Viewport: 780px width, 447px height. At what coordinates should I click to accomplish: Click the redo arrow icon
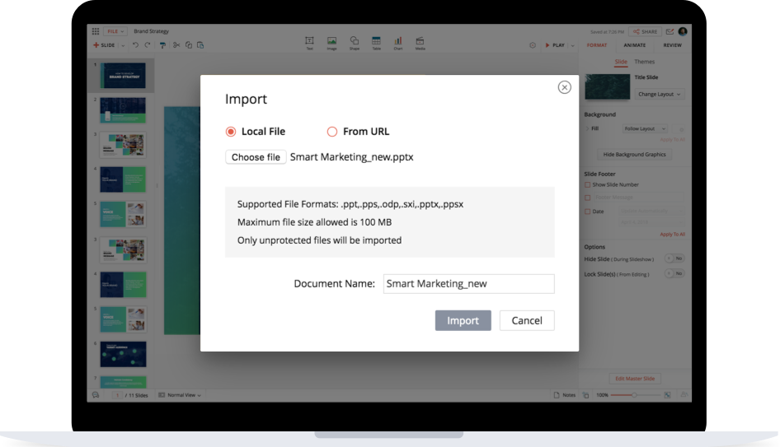coord(148,45)
